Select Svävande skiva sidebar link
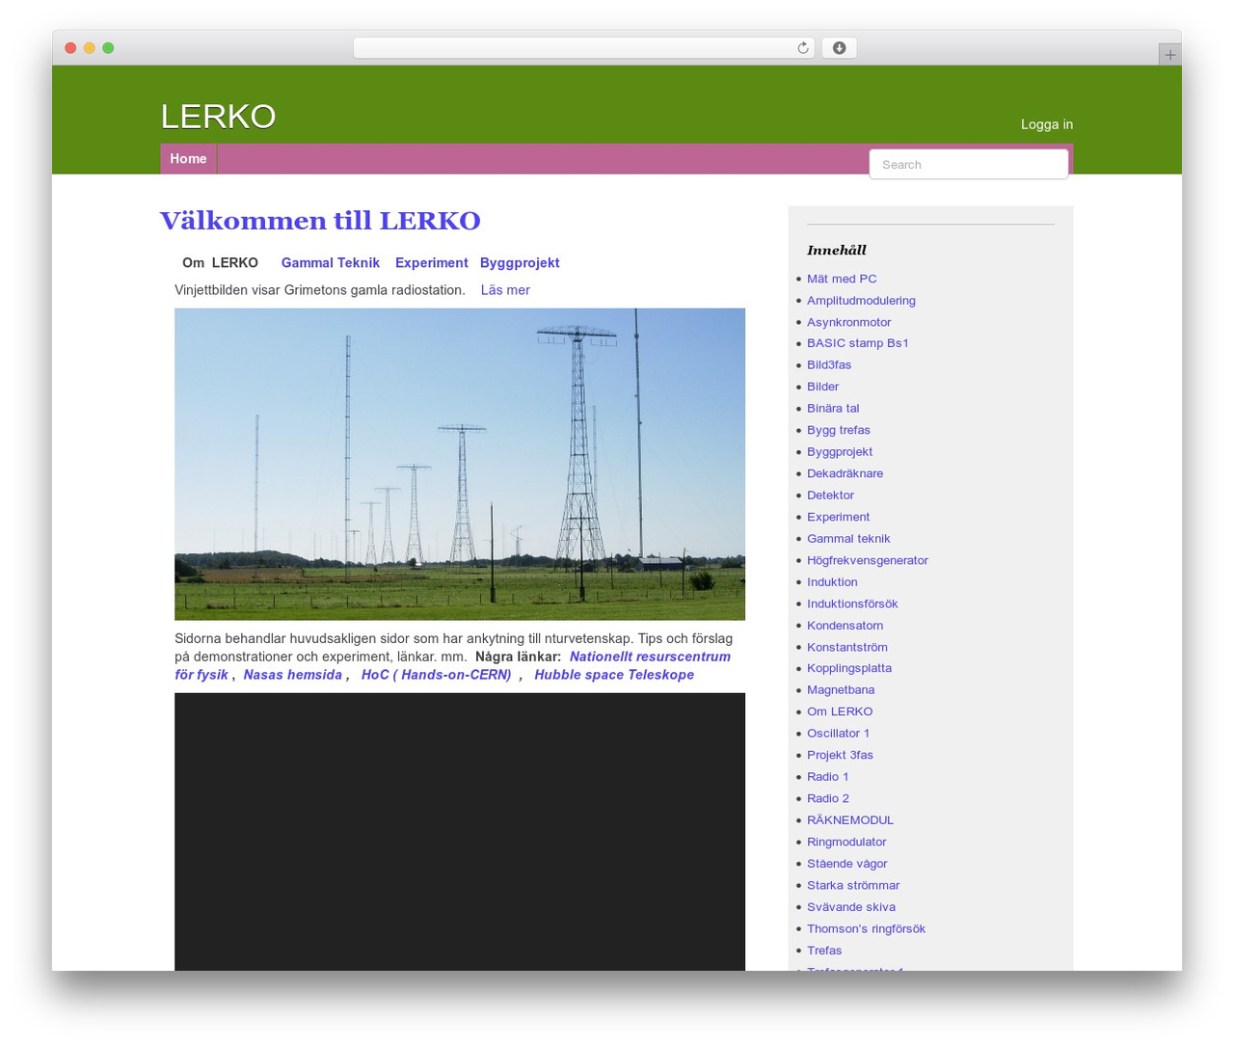The height and width of the screenshot is (1045, 1234). point(851,907)
